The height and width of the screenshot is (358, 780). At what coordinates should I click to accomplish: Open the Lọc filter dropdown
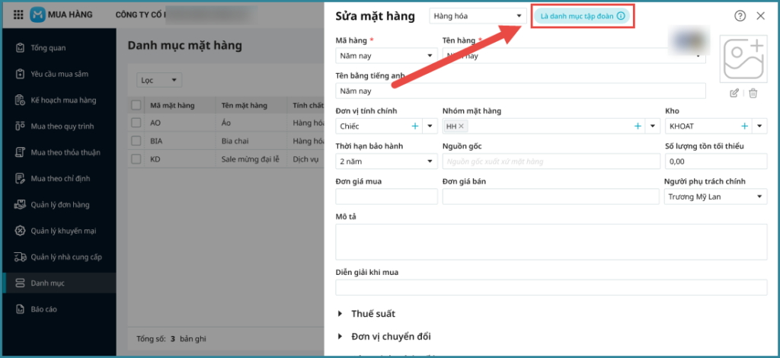coord(159,80)
